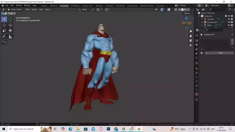Open the Global transform orientation dropdown

tap(84, 10)
